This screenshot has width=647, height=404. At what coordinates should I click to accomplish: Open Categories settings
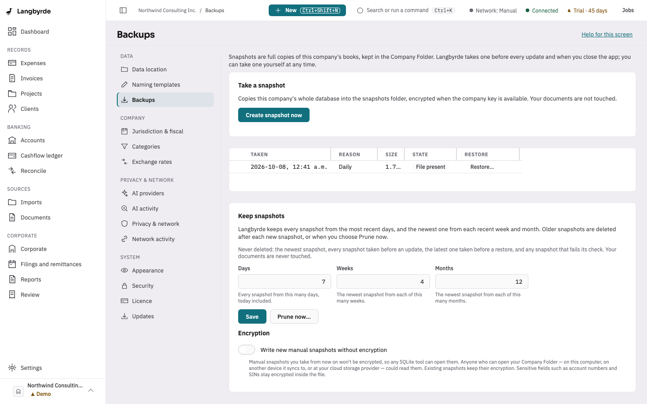point(165,146)
